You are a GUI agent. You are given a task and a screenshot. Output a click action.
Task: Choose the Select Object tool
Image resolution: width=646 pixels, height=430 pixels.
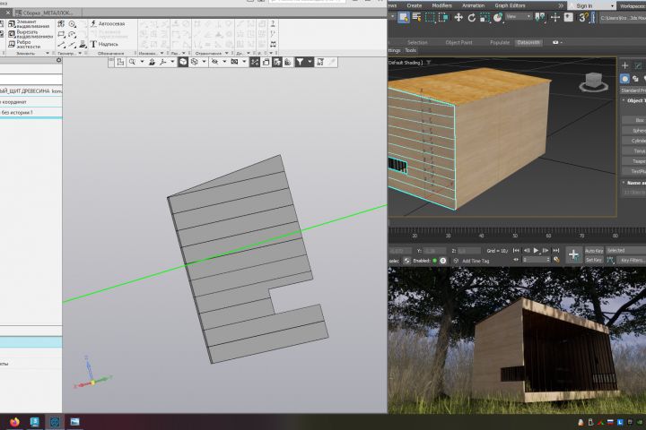point(404,17)
